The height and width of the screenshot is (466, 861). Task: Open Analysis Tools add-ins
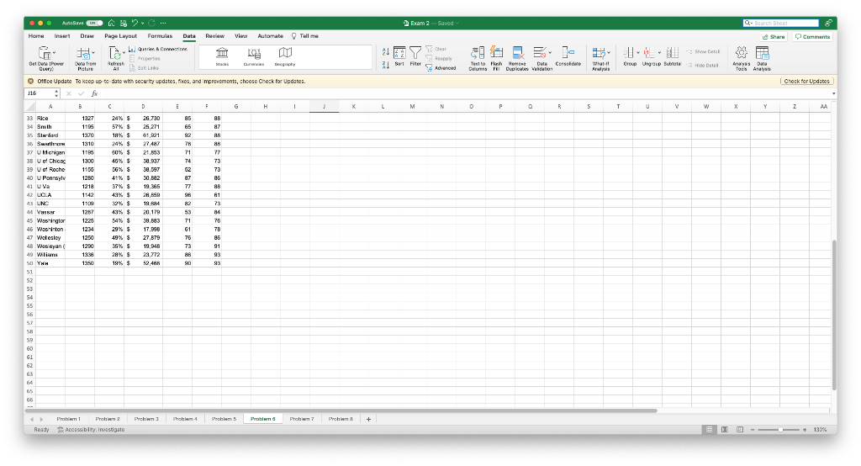742,58
